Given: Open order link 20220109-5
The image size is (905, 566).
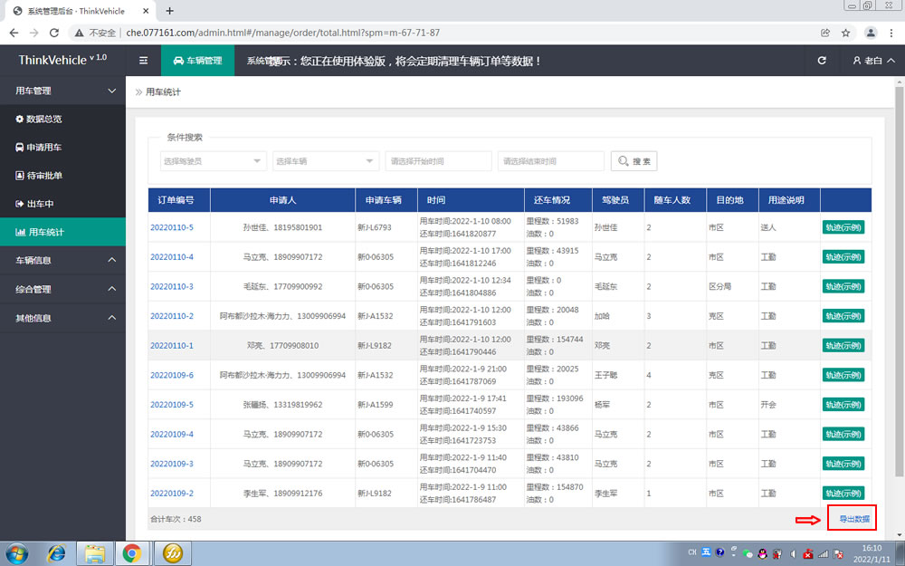Looking at the screenshot, I should pyautogui.click(x=172, y=405).
